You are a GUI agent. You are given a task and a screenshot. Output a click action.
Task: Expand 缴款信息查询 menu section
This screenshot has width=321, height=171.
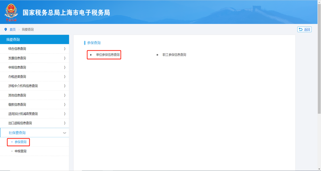(x=34, y=105)
